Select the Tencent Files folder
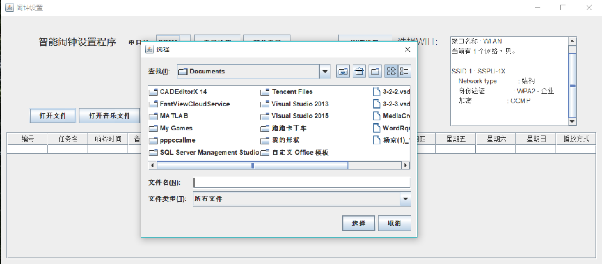 click(286, 92)
